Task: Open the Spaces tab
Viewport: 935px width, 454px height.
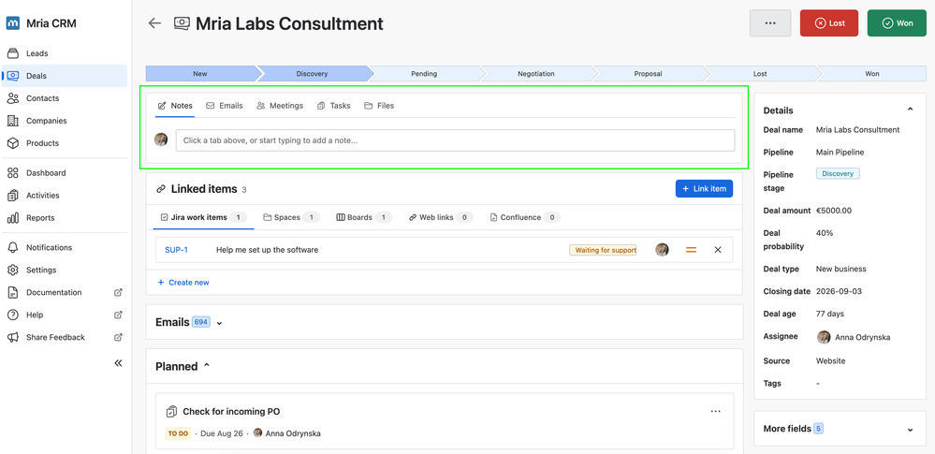Action: point(292,217)
